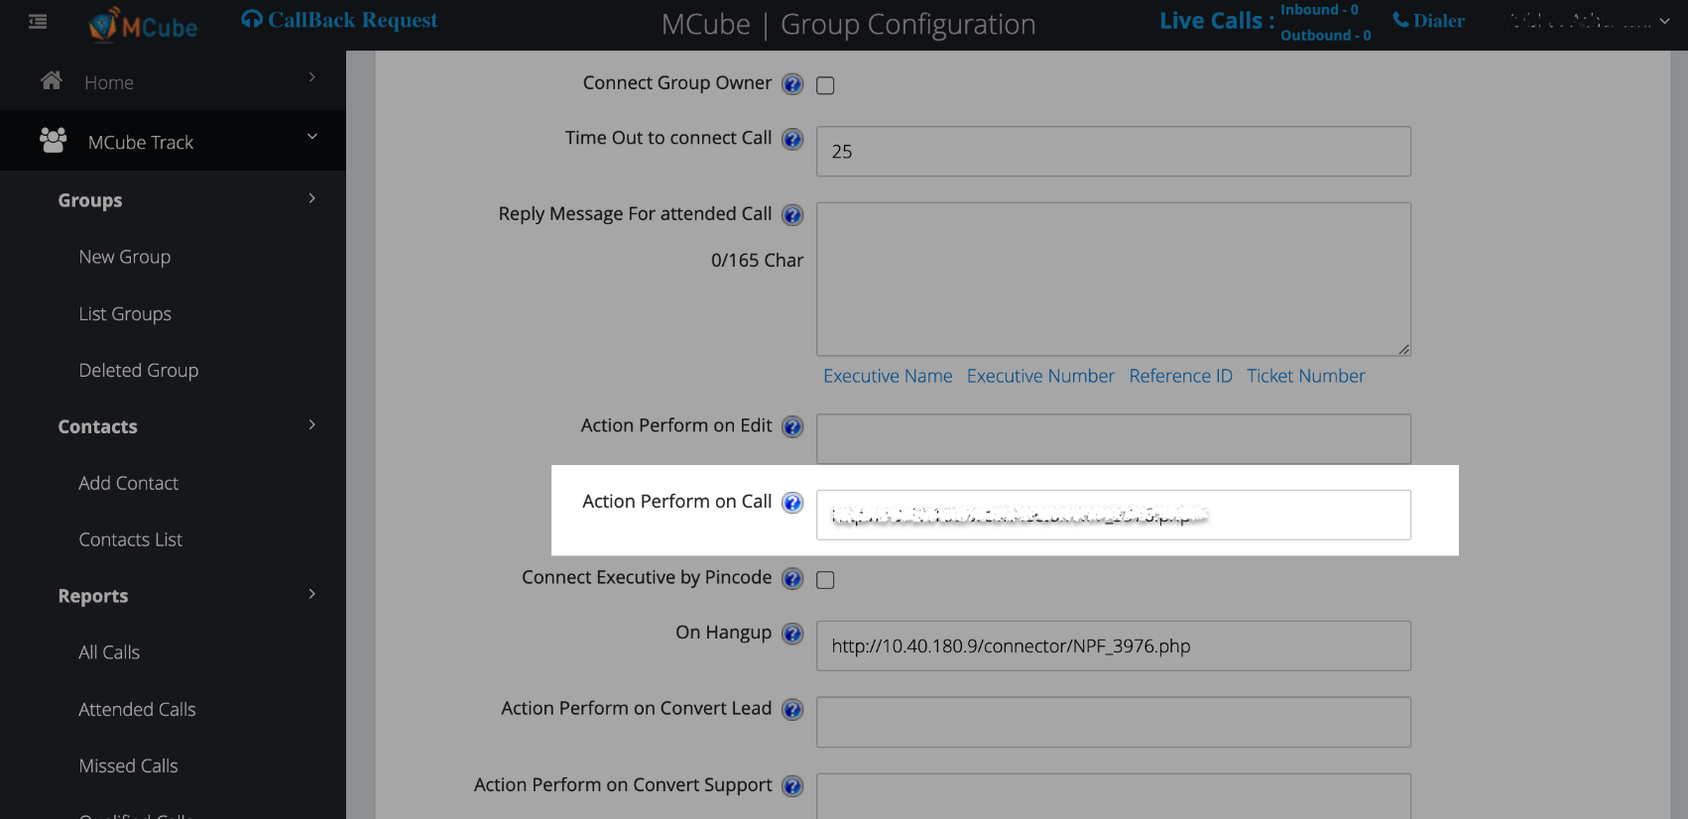Go to Attended Calls report

[137, 710]
